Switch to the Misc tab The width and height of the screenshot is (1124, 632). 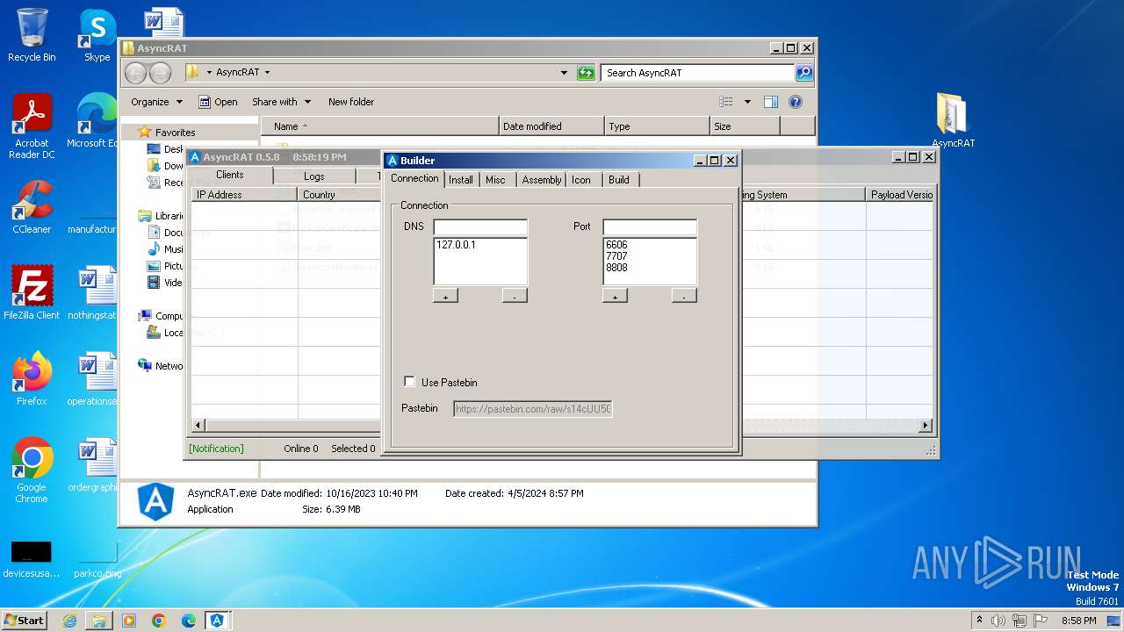(x=495, y=179)
